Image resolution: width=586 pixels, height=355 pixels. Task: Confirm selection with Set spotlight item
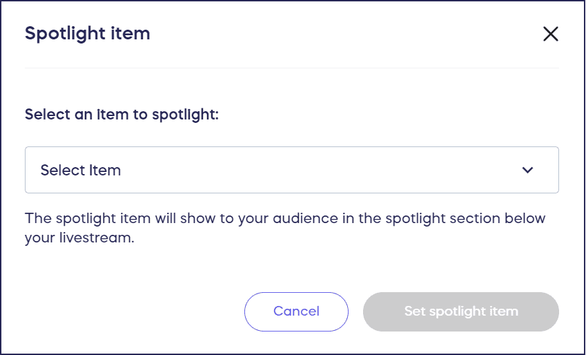pos(460,311)
